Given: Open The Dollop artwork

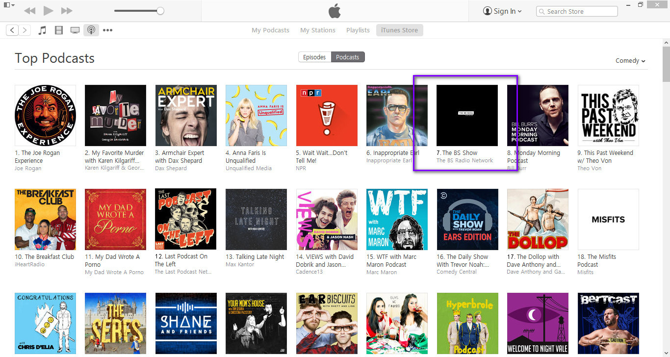Looking at the screenshot, I should 538,219.
